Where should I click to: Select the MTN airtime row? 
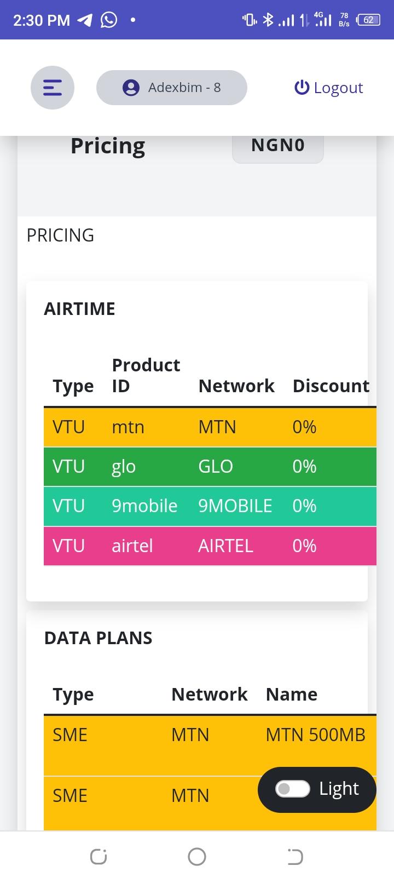tap(210, 427)
